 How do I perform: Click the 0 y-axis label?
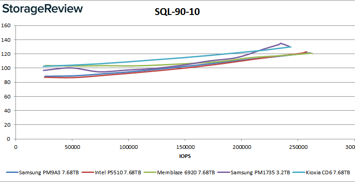click(x=9, y=139)
